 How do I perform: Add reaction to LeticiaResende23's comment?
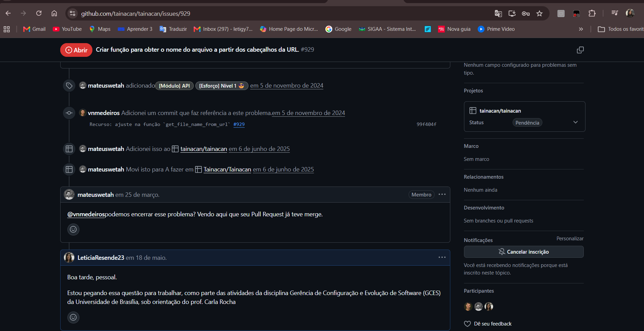tap(73, 317)
